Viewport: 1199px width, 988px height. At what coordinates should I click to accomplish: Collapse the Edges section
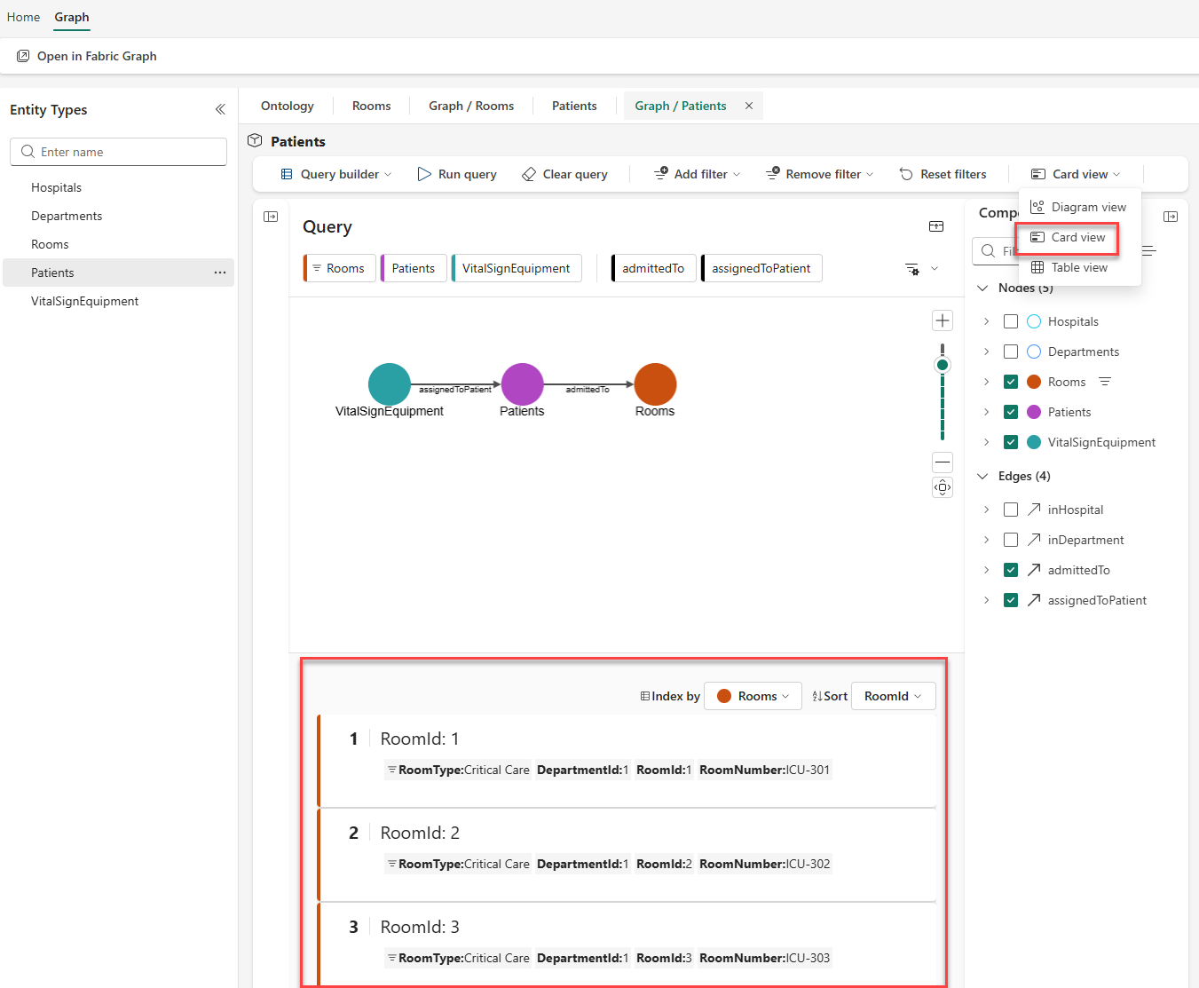pos(982,476)
